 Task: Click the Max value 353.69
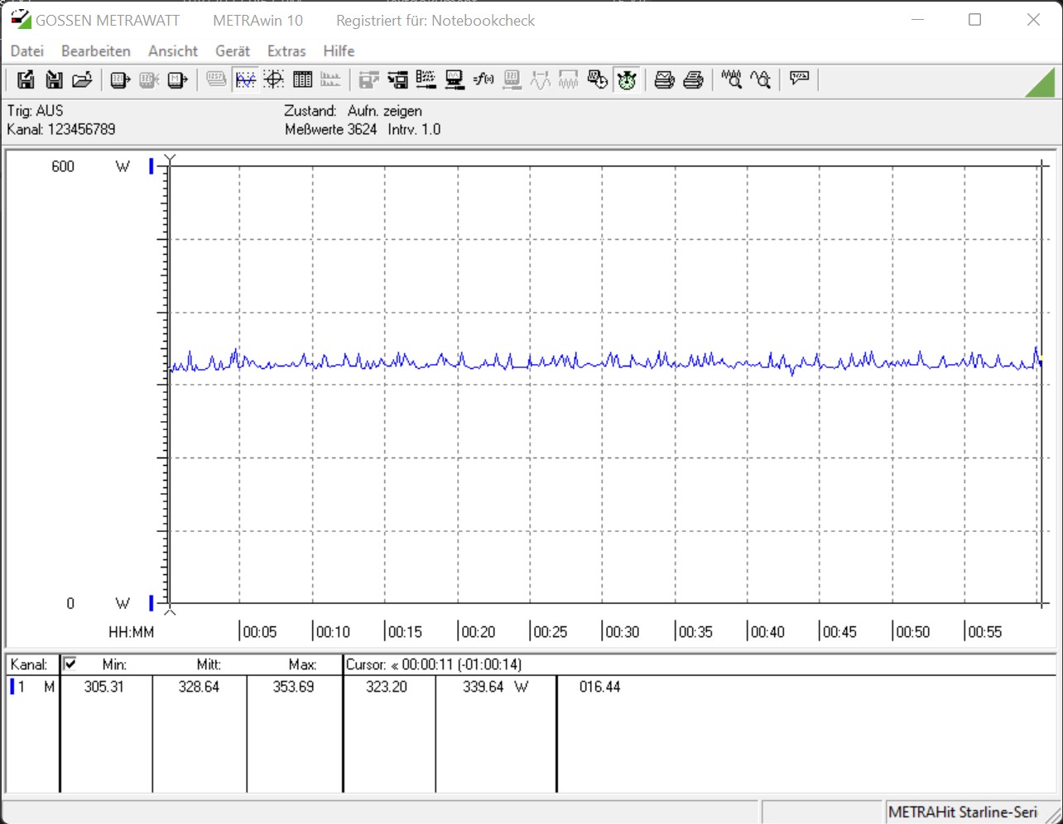293,687
